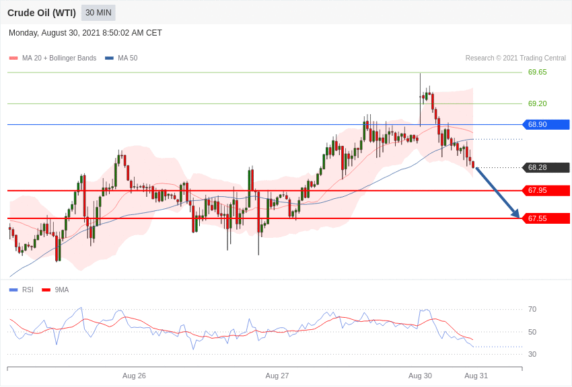Viewport: 572px width, 387px height.
Task: Click the Aug 26 date axis label
Action: coord(134,376)
